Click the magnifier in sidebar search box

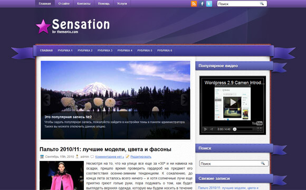pos(263,163)
